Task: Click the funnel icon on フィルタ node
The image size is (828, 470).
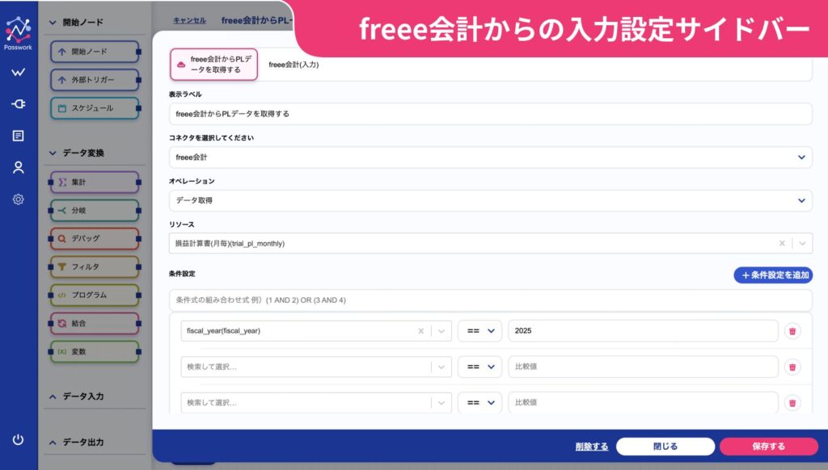Action: tap(62, 267)
